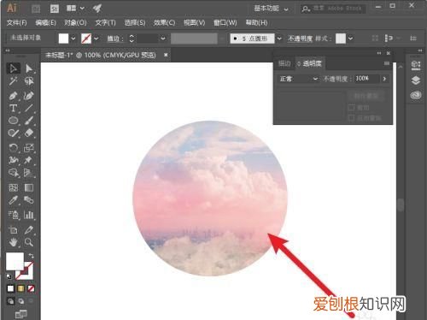Change the screen mode

[x=20, y=314]
